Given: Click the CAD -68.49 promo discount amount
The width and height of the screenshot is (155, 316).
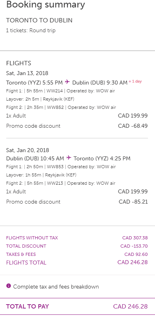Looking at the screenshot, I should coord(133,126).
